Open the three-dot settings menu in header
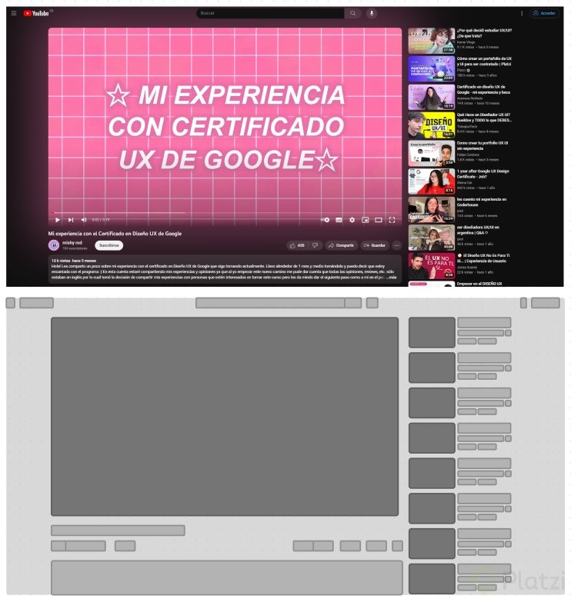 [x=522, y=13]
